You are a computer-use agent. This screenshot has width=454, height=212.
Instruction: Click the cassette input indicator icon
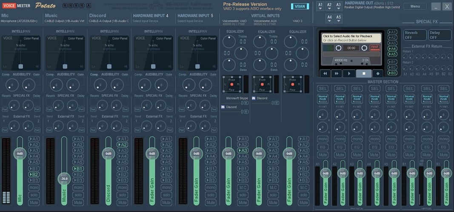click(374, 47)
